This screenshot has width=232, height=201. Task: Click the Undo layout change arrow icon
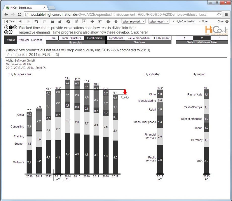click(x=36, y=21)
